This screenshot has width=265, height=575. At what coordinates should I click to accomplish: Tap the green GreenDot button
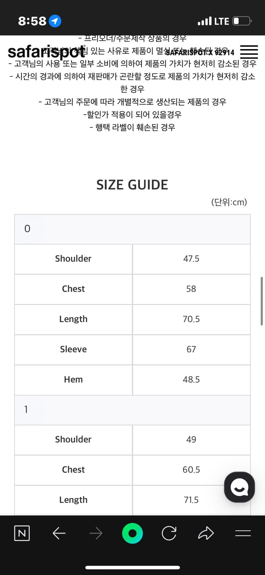[132, 533]
